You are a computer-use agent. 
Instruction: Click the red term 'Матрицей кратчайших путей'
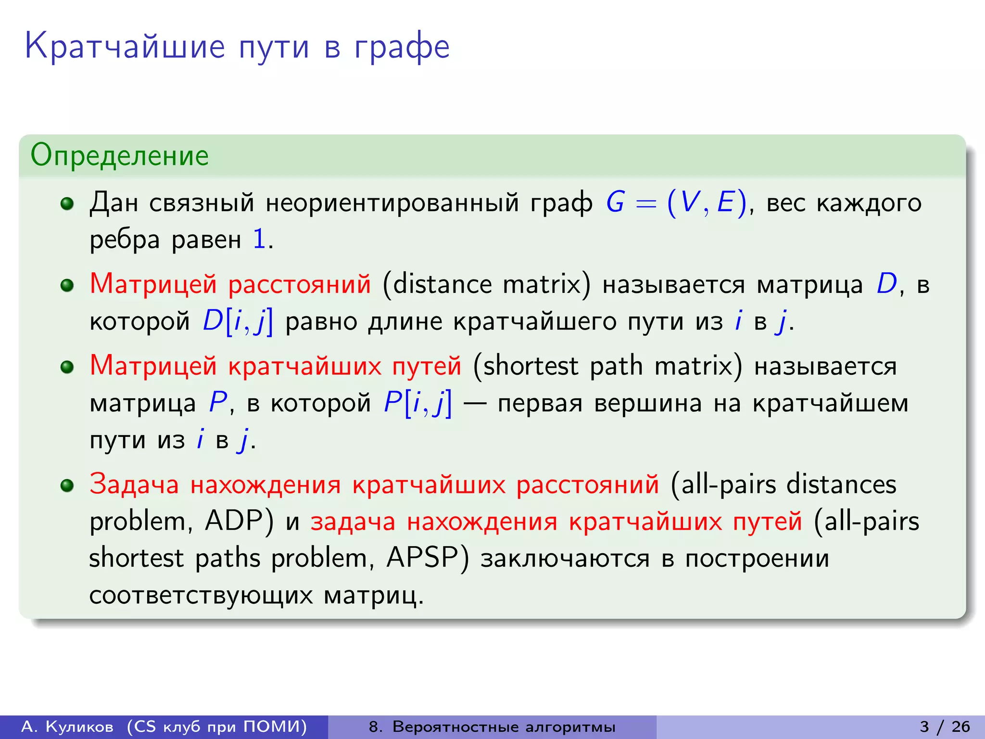click(276, 366)
